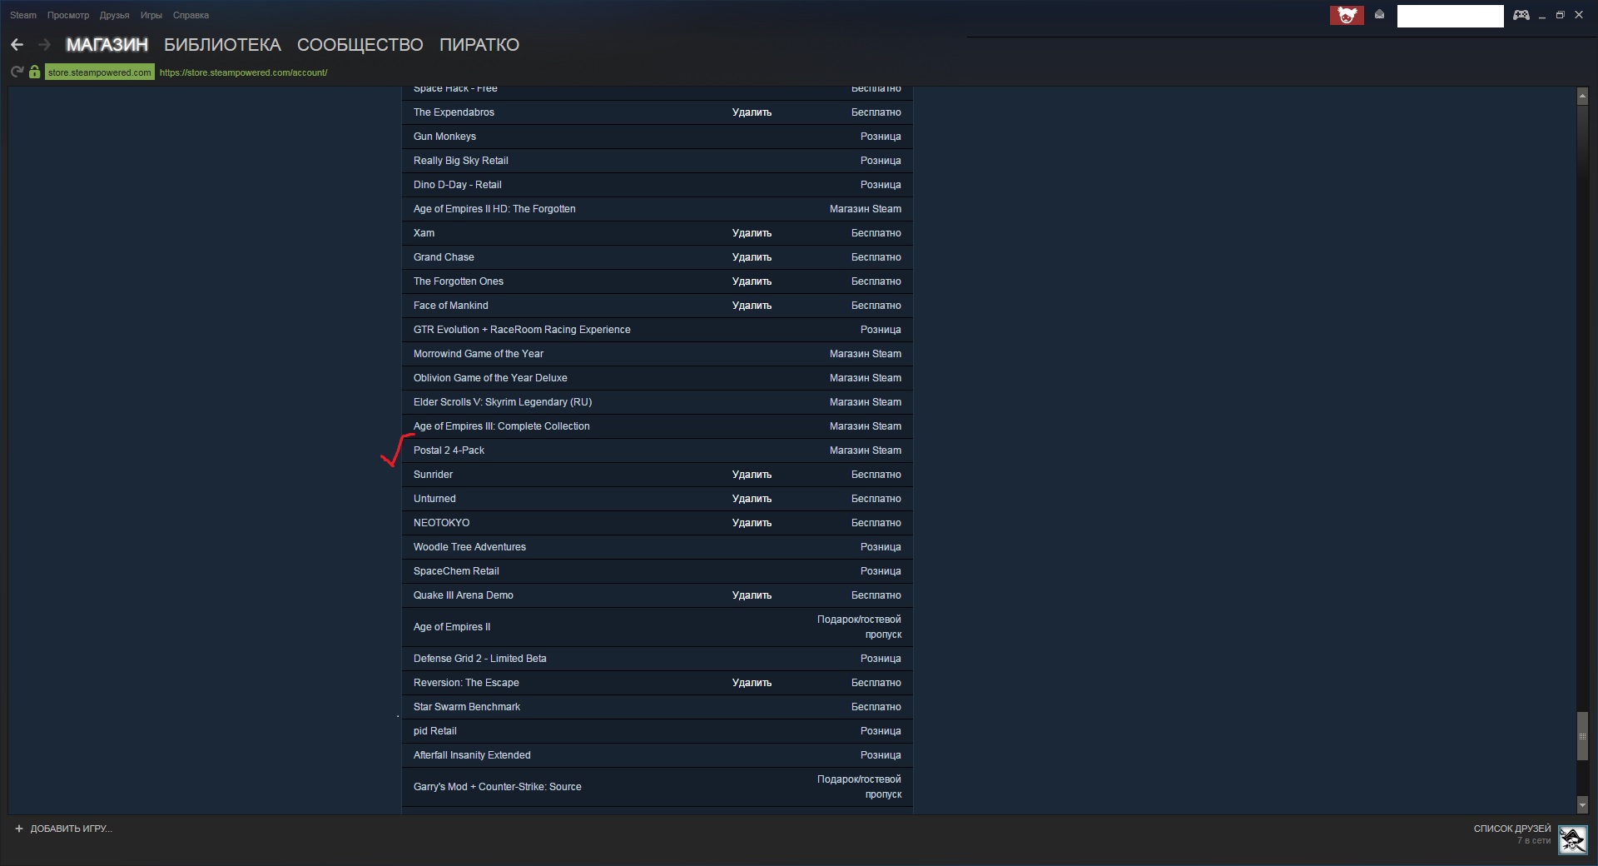1598x866 pixels.
Task: Remove The Expendabros via Удалить
Action: point(752,112)
